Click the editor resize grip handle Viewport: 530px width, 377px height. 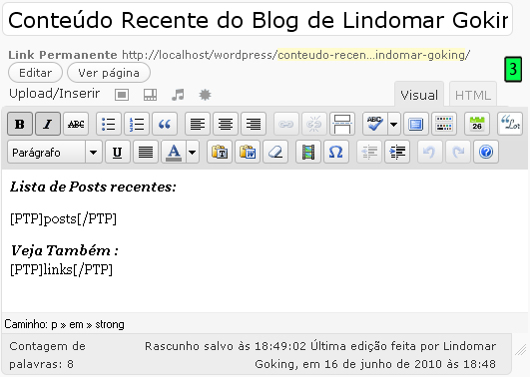[x=521, y=350]
